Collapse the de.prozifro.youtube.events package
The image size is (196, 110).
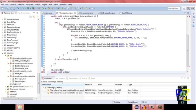(8, 63)
